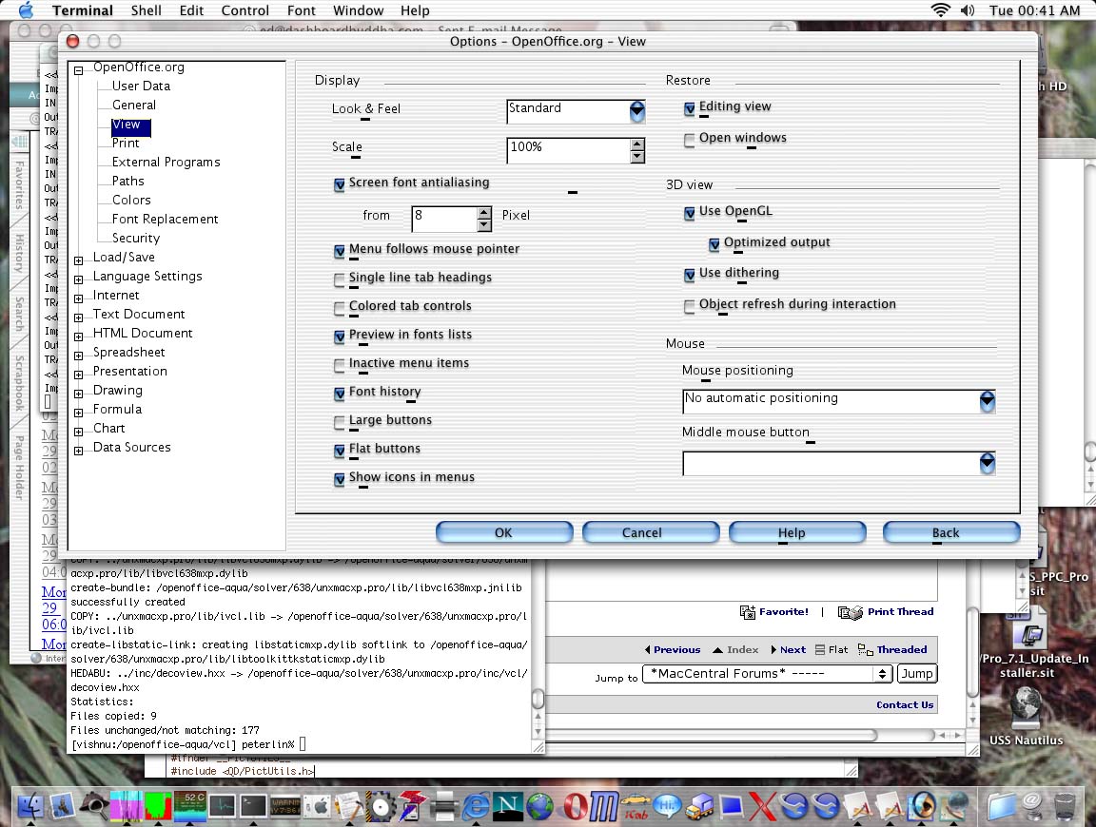Select Font Replacement in options tree
Image resolution: width=1096 pixels, height=827 pixels.
(165, 220)
